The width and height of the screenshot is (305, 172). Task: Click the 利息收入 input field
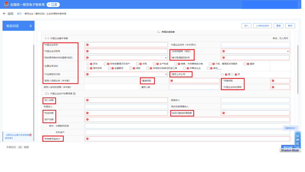[x=126, y=107]
